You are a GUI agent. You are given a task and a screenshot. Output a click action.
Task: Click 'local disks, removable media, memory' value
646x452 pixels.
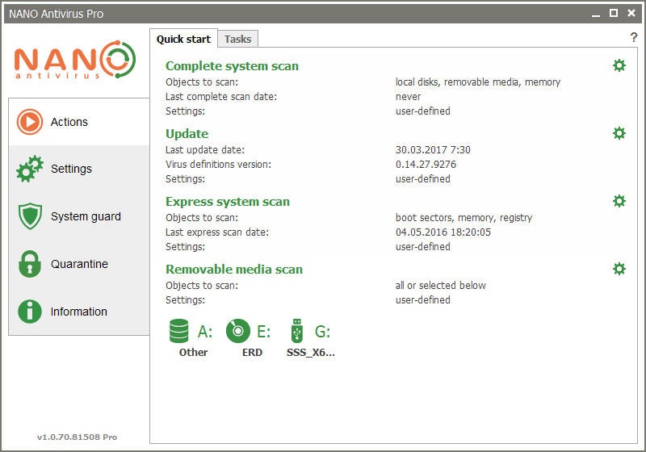pyautogui.click(x=478, y=82)
